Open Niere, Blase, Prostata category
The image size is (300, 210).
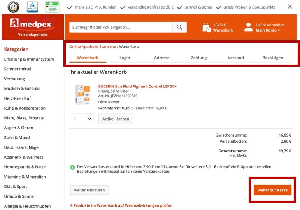click(24, 118)
